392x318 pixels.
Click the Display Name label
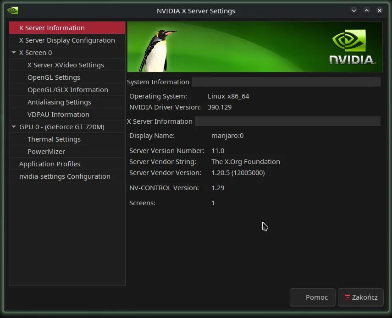click(152, 136)
